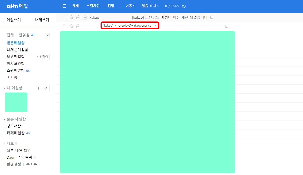Open email titled 회원님의 계정이 이용 제한 되었습니다
Viewport: 303px width, 175px height.
click(x=170, y=17)
